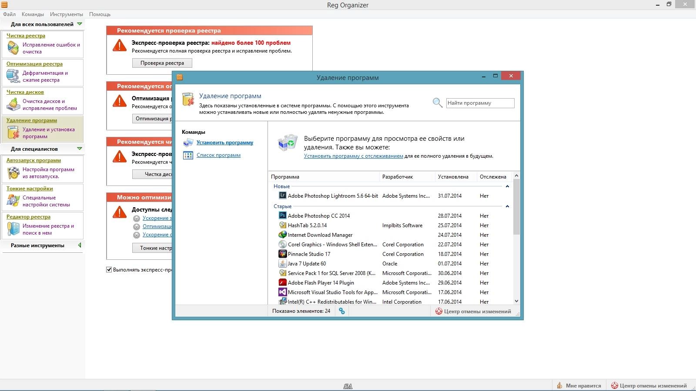Click the uninstall programs sidebar icon
Image resolution: width=696 pixels, height=391 pixels.
tap(13, 133)
